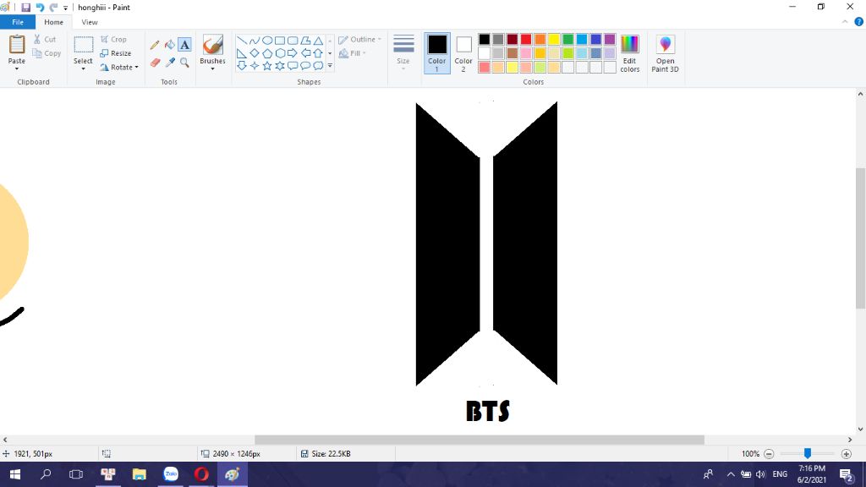Screen dimensions: 866x487
Task: Select the Six-point star shape
Action: [x=280, y=66]
